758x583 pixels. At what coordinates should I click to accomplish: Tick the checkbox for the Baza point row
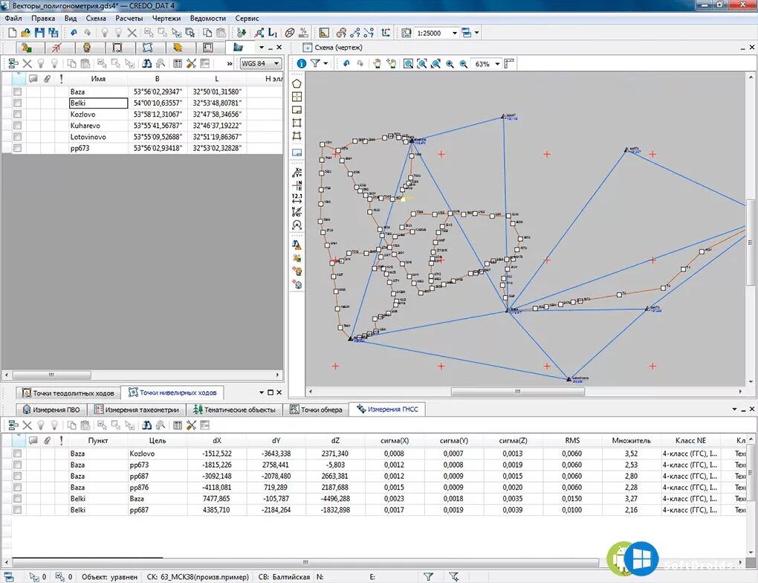pyautogui.click(x=17, y=91)
